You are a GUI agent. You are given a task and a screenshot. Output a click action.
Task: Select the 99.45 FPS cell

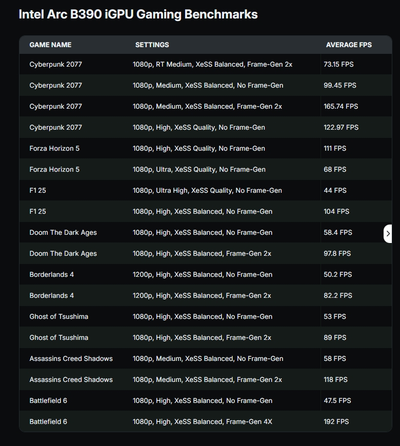tap(339, 85)
